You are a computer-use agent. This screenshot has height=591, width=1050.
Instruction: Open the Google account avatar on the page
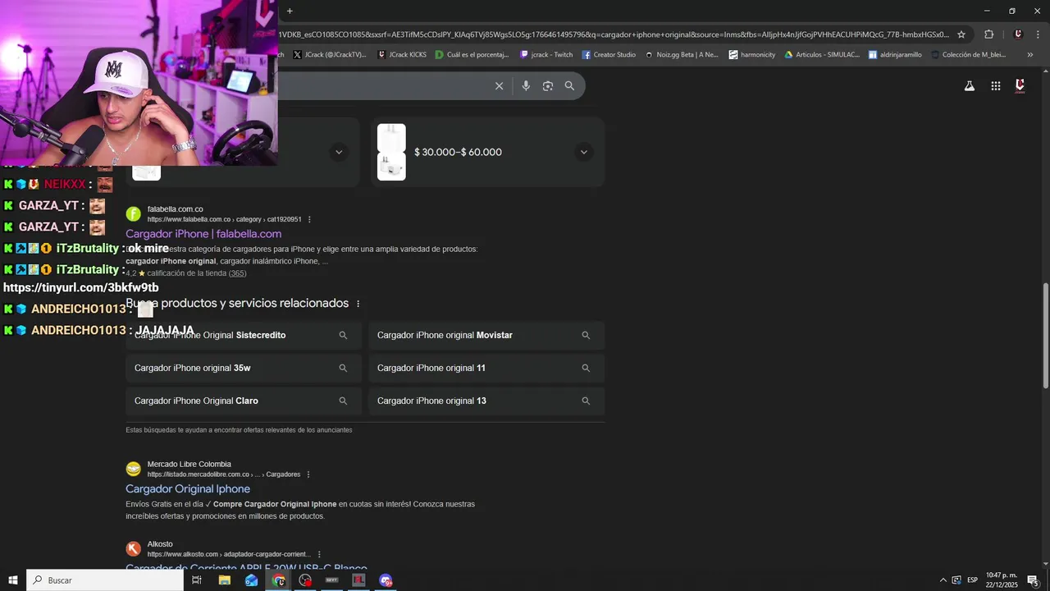pyautogui.click(x=1020, y=86)
